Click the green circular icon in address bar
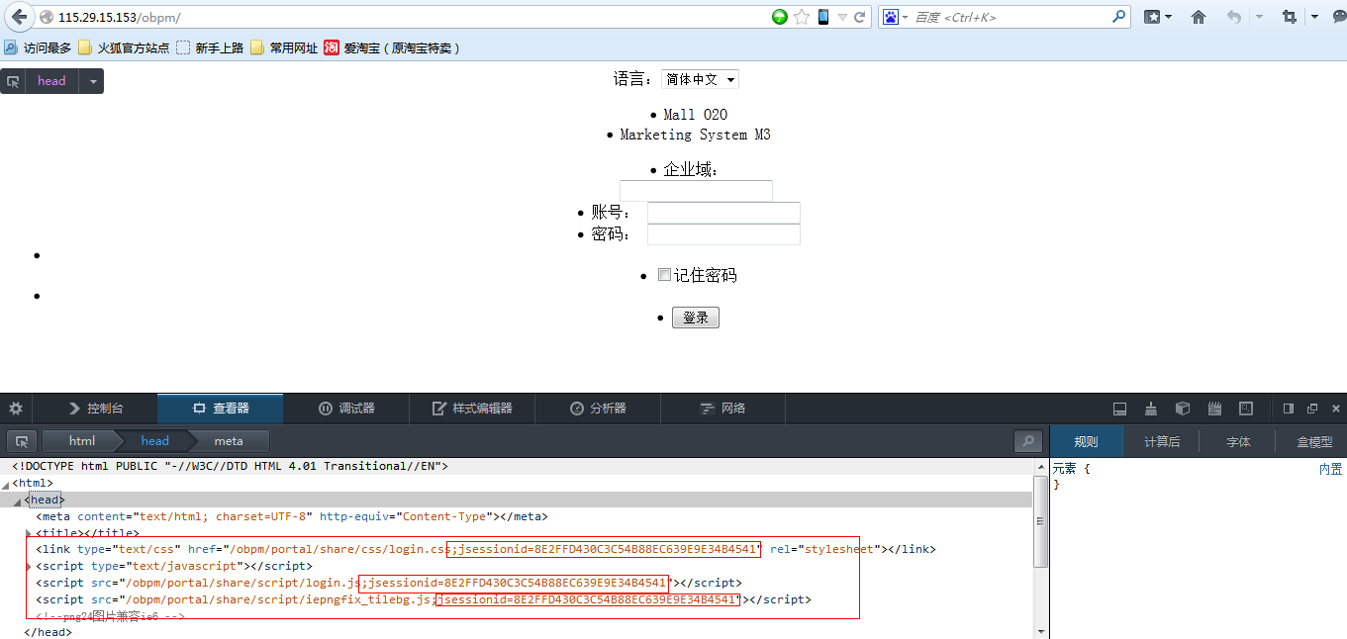The image size is (1347, 639). click(780, 17)
